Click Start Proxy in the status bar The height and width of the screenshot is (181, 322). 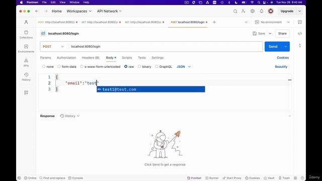[232, 178]
